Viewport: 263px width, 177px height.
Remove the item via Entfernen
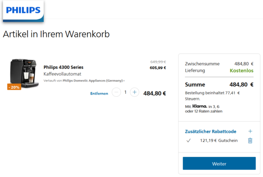[x=99, y=93]
